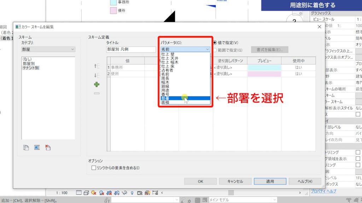Open the カテゴリ dropdown

(48, 48)
